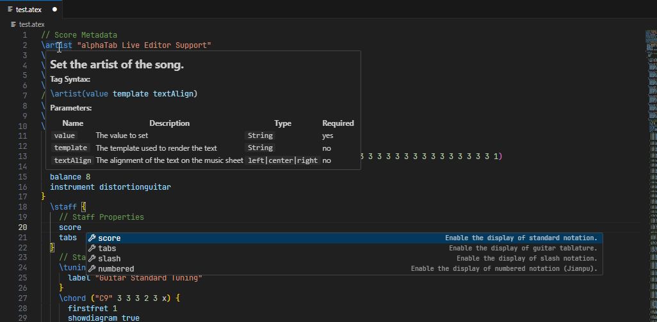The height and width of the screenshot is (322, 657).
Task: Click the textAlign parameter in the hover table
Action: point(72,160)
